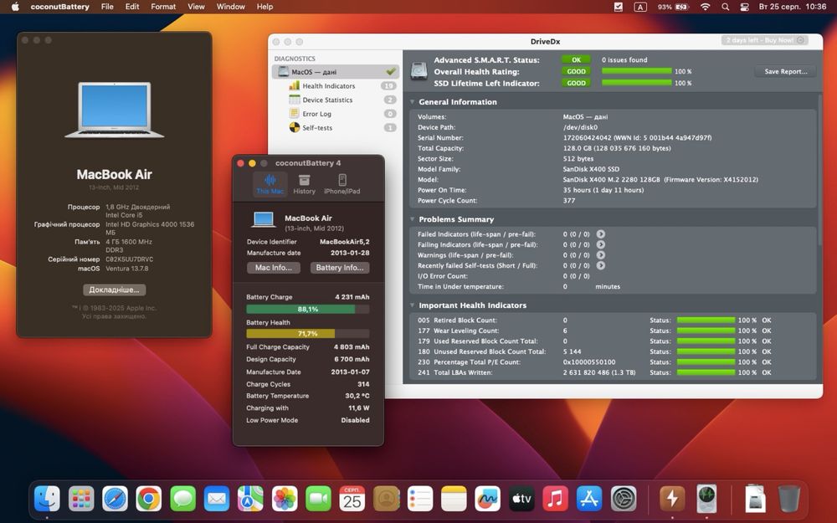Switch to This Mac tab in coconutBattery
Image resolution: width=837 pixels, height=523 pixels.
(x=270, y=184)
